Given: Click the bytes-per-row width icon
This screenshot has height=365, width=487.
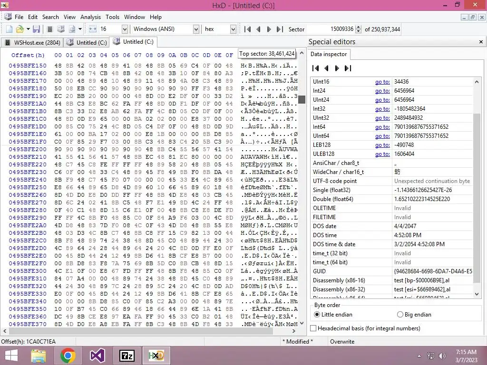Looking at the screenshot, I should click(93, 29).
